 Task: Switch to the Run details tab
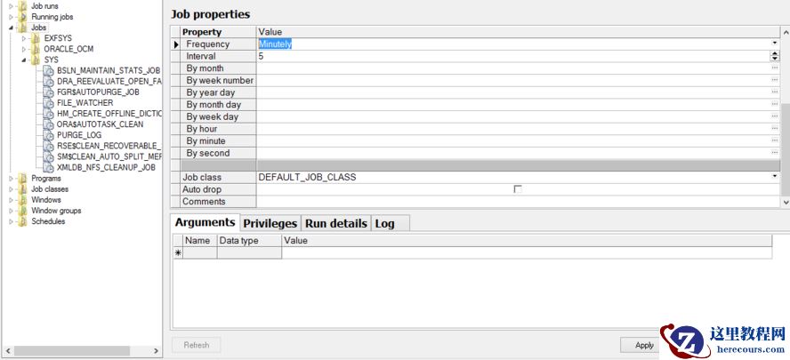pos(336,223)
